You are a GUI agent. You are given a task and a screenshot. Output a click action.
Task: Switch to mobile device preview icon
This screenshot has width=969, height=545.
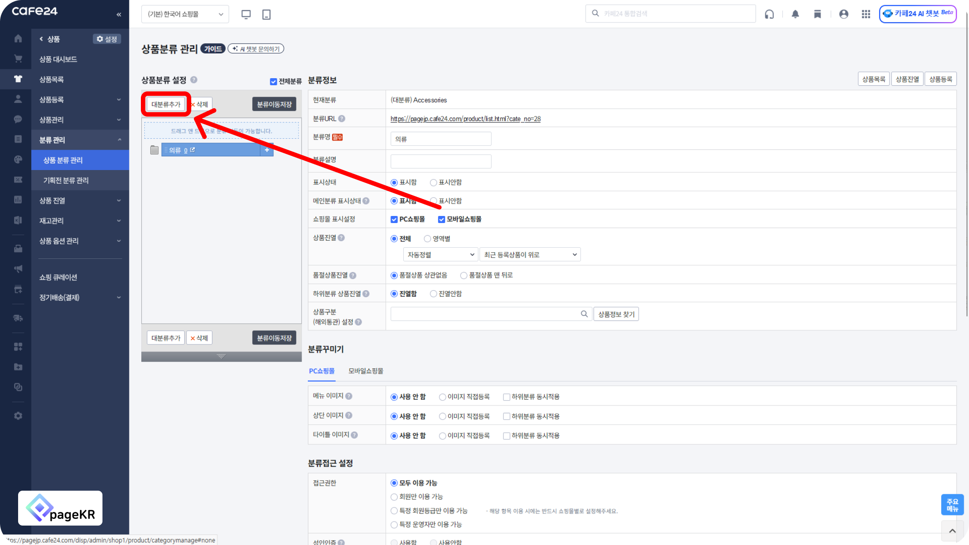point(266,14)
